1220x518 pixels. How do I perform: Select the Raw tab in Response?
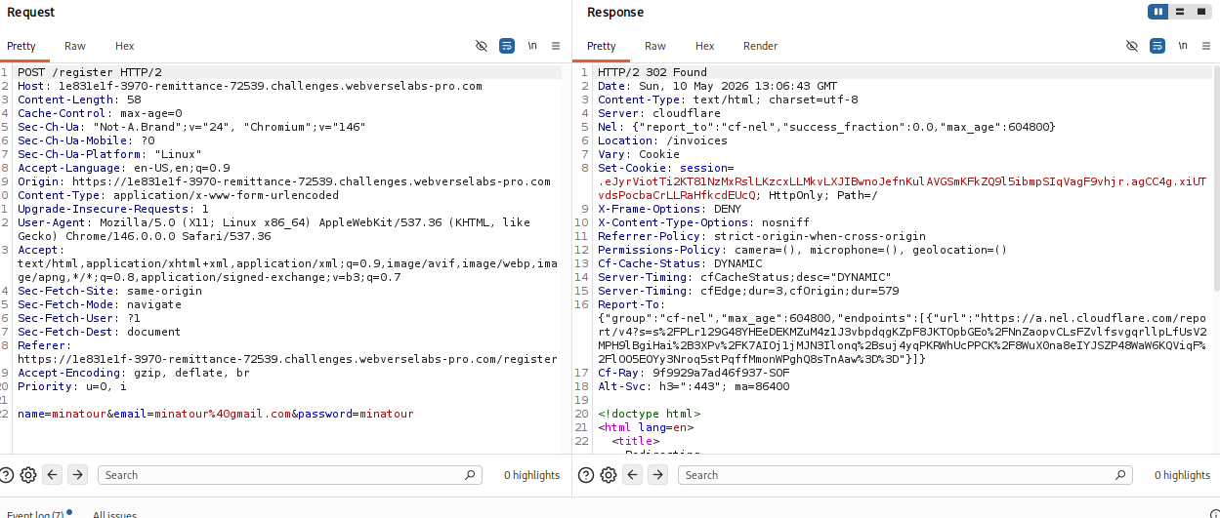655,46
